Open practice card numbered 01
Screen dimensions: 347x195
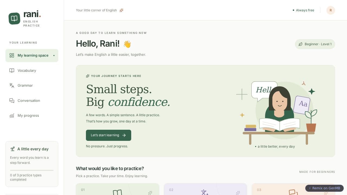[117, 189]
